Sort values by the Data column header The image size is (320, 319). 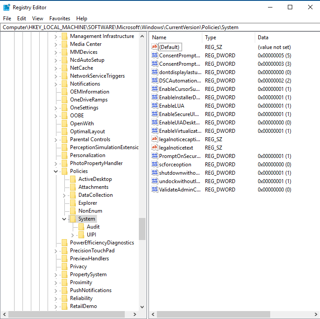click(287, 38)
